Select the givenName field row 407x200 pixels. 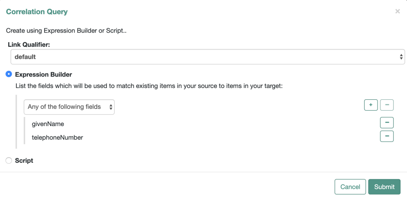48,124
